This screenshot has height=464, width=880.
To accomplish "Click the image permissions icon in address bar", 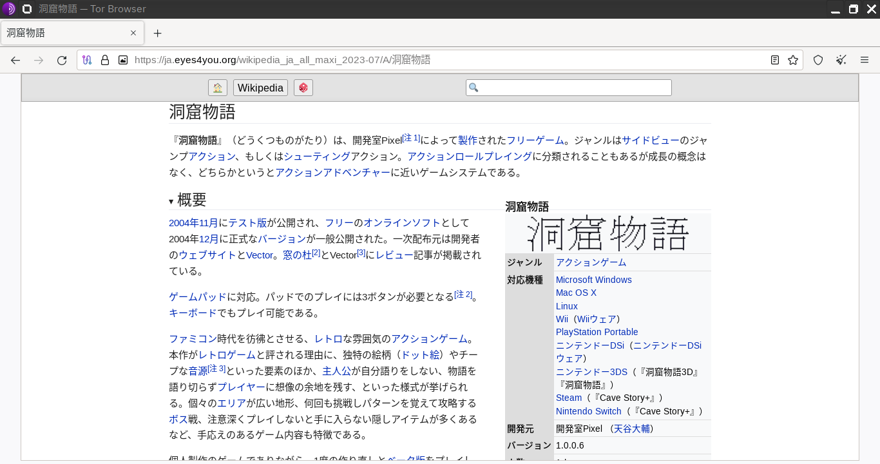I will point(123,60).
